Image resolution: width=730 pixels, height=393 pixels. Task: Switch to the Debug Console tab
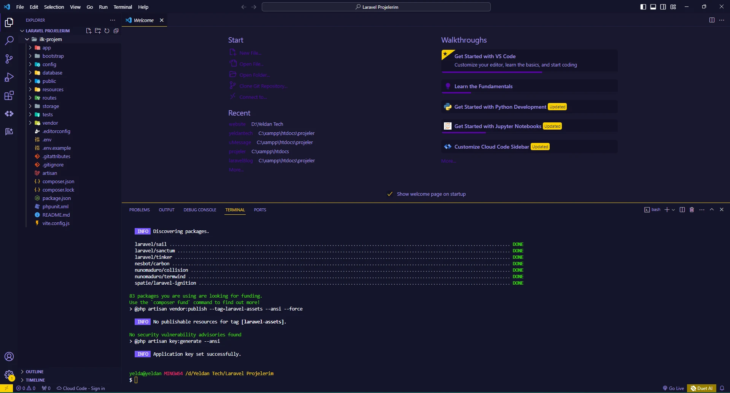[200, 210]
